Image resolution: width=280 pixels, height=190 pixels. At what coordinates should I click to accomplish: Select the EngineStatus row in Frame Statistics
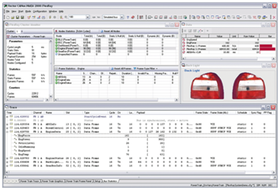(x=116, y=83)
